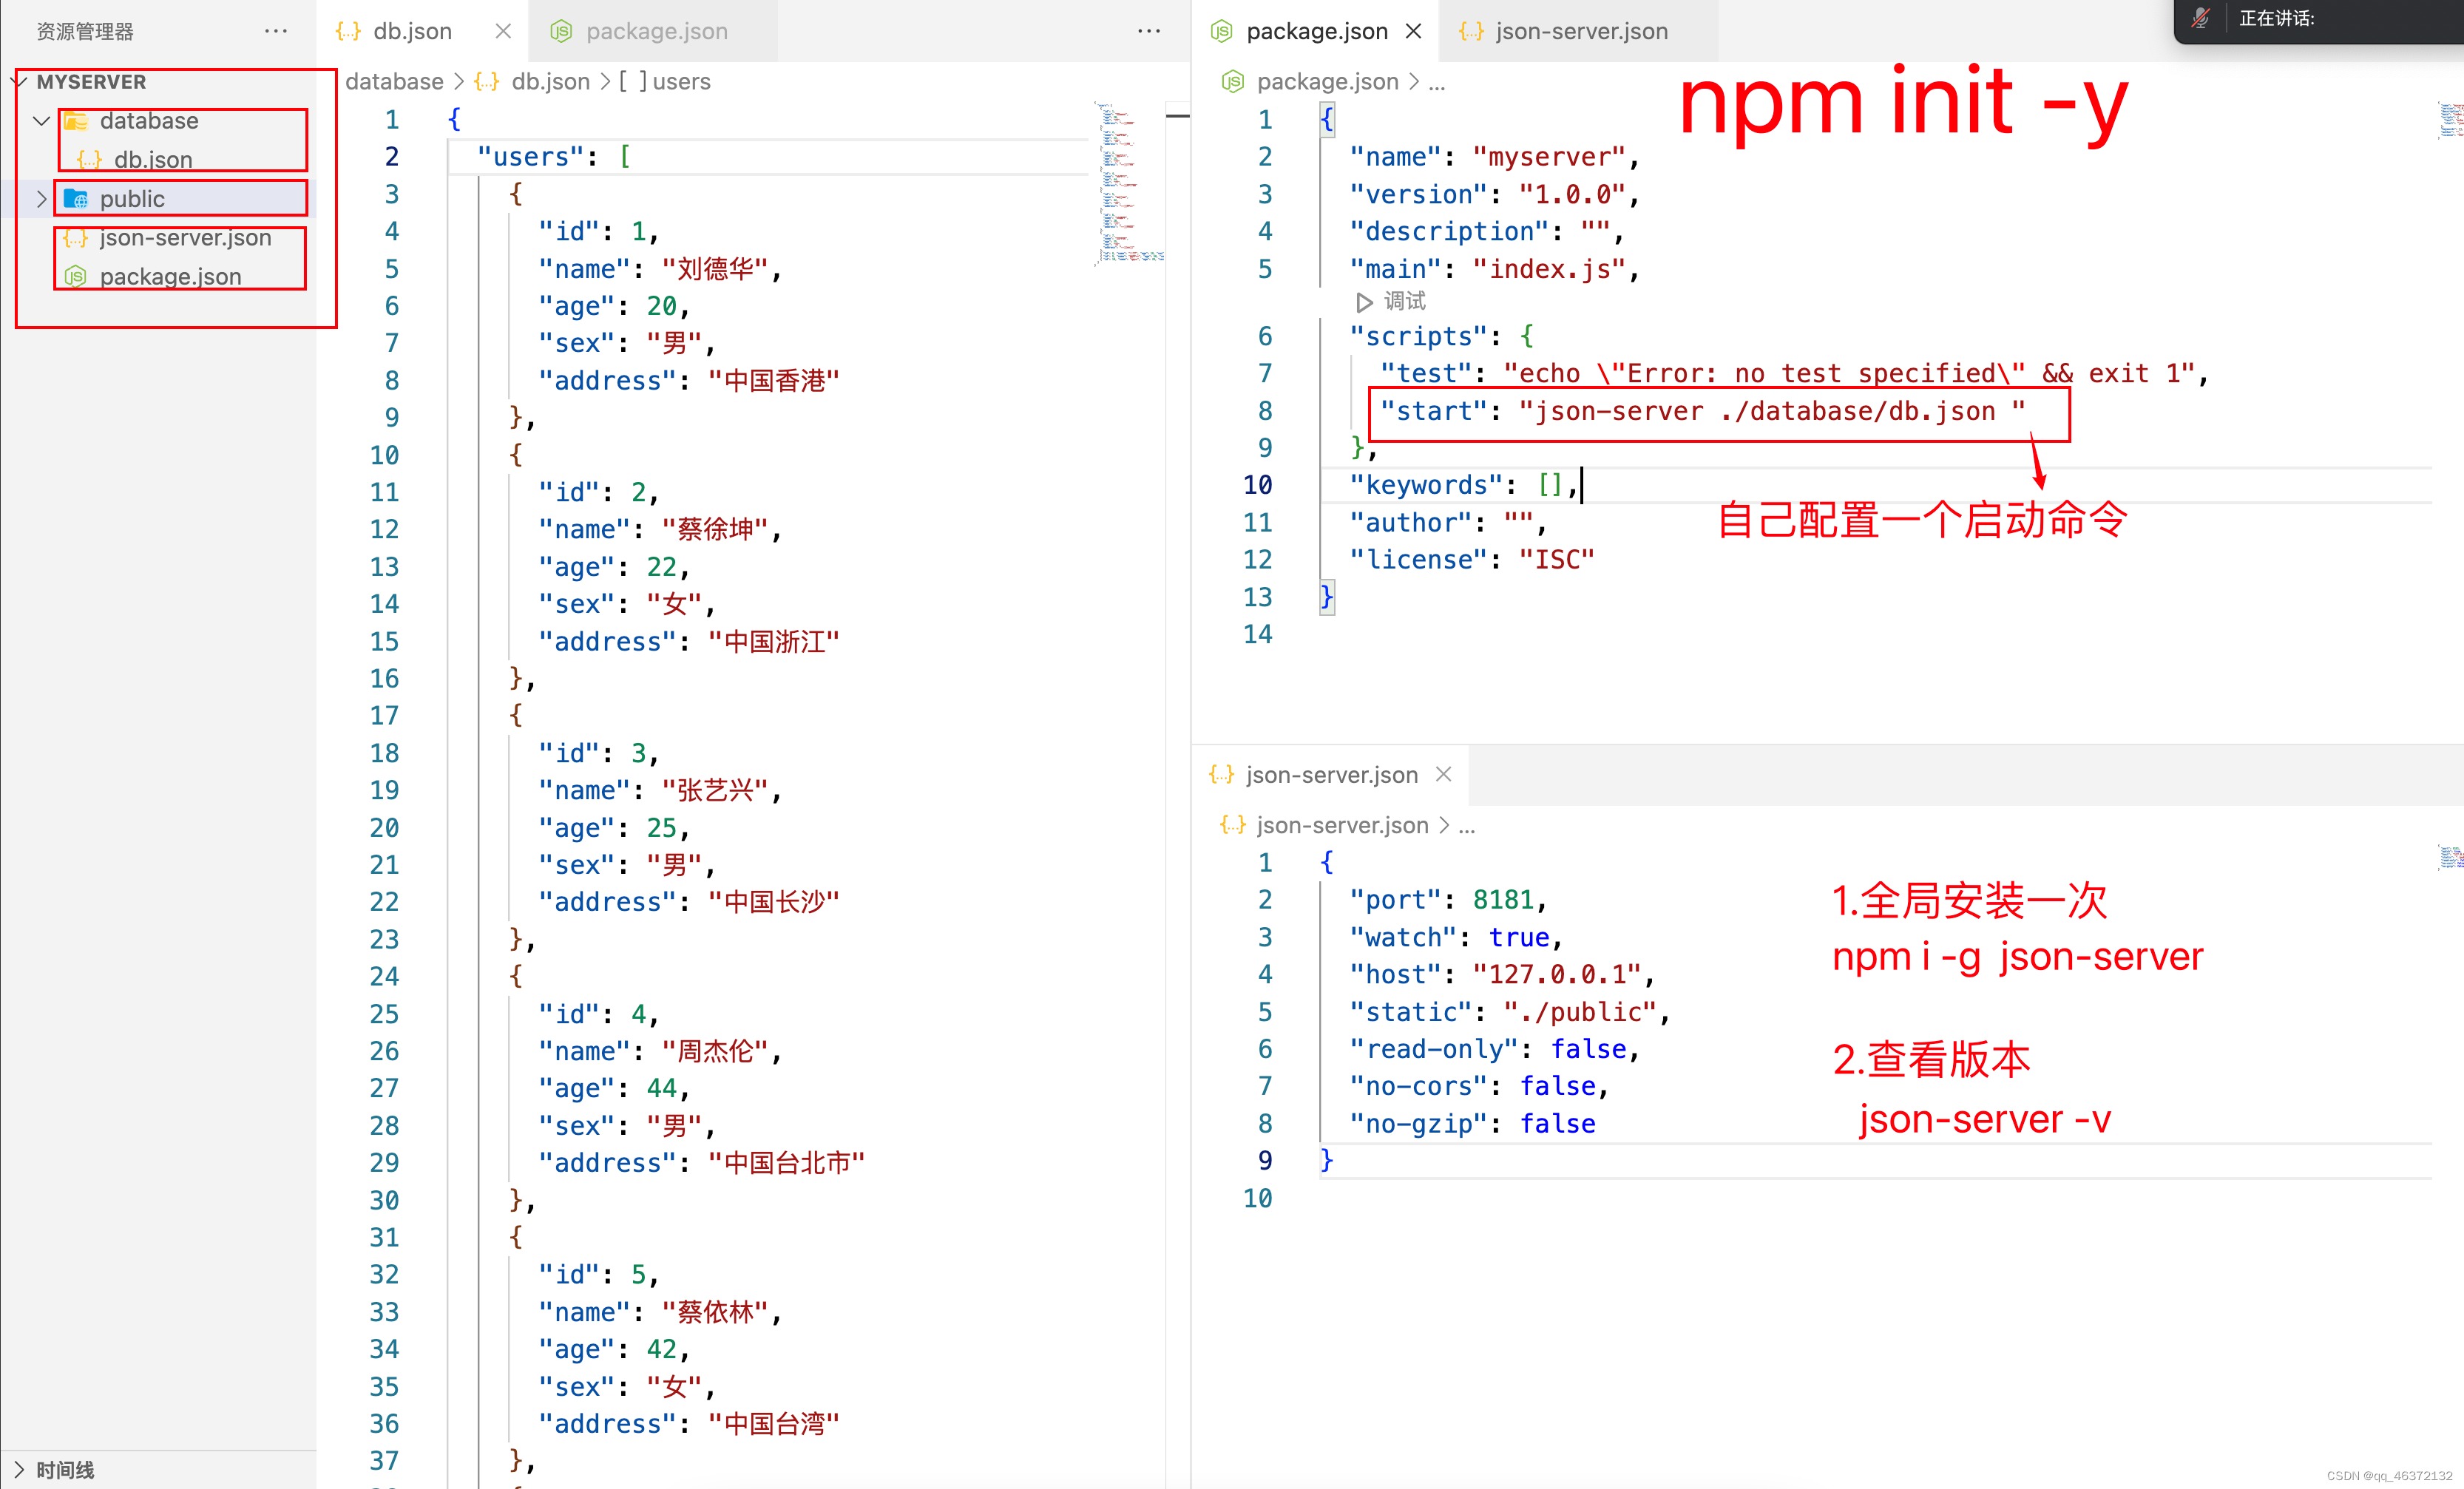
Task: Switch to json-server.json tab in top right group
Action: pos(1581,31)
